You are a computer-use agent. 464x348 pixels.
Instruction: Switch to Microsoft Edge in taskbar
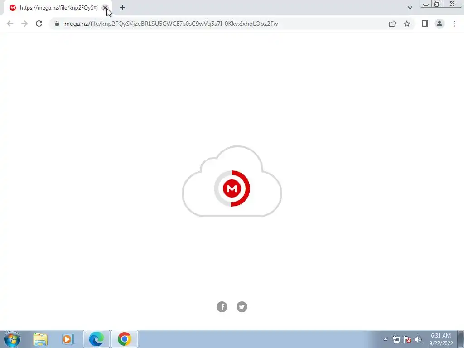coord(97,339)
